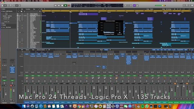Toggle the Inspector panel icon
The image size is (194, 109).
click(x=5, y=5)
